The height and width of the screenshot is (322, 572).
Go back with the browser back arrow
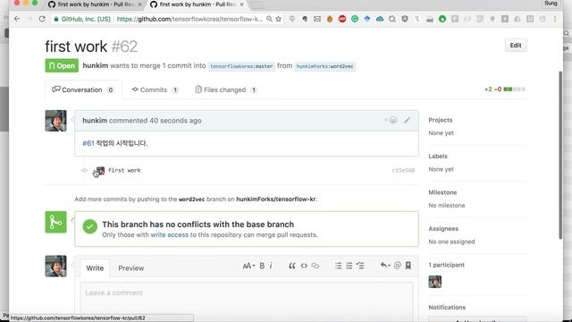[17, 19]
